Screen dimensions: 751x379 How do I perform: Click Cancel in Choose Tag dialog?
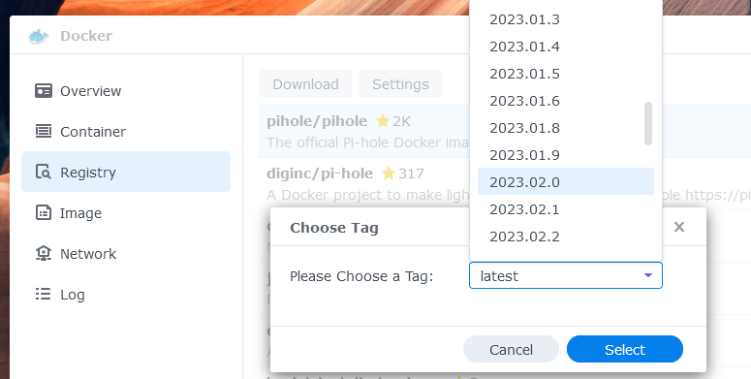(511, 349)
